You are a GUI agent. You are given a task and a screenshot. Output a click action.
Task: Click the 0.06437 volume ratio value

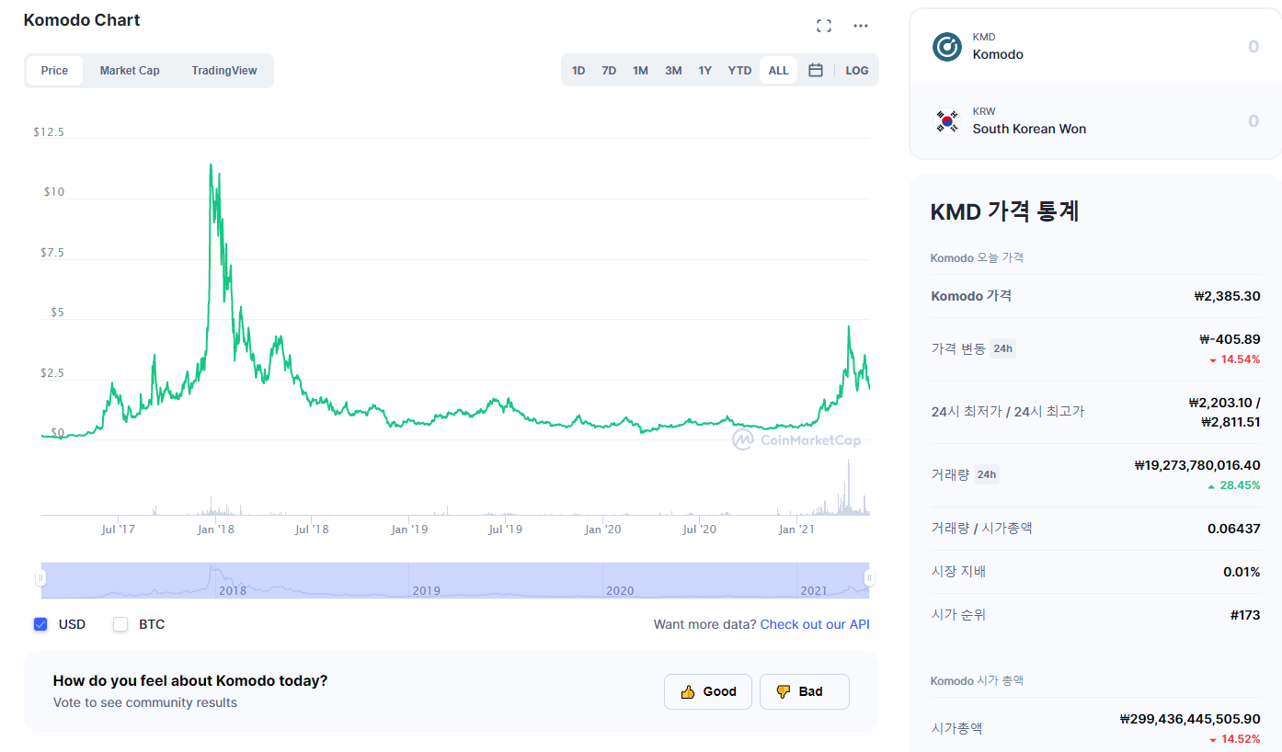pyautogui.click(x=1234, y=529)
